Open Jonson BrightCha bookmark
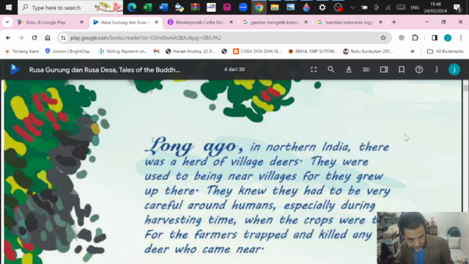The height and width of the screenshot is (264, 469). pyautogui.click(x=68, y=51)
